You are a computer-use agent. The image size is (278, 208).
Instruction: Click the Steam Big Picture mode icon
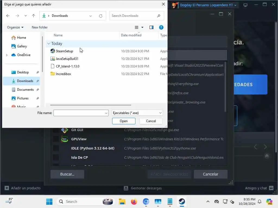(x=245, y=5)
